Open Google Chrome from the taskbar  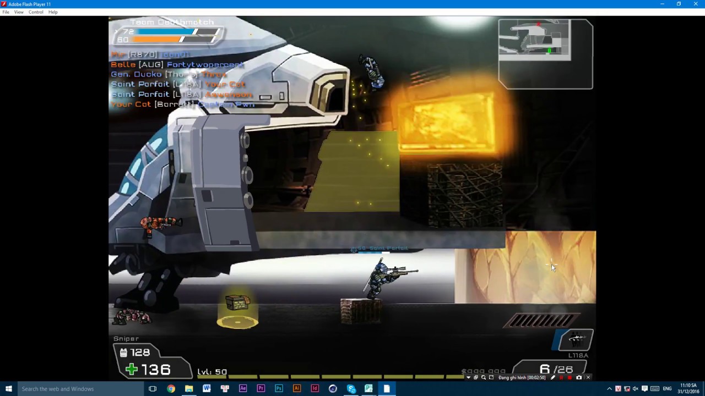[x=171, y=389]
